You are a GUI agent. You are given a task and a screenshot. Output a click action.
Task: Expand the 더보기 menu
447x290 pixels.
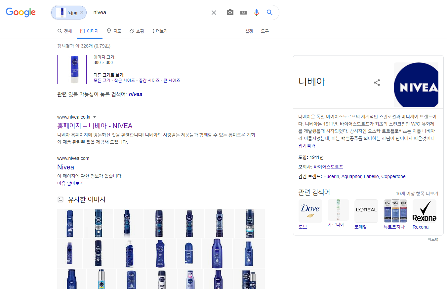pos(160,31)
